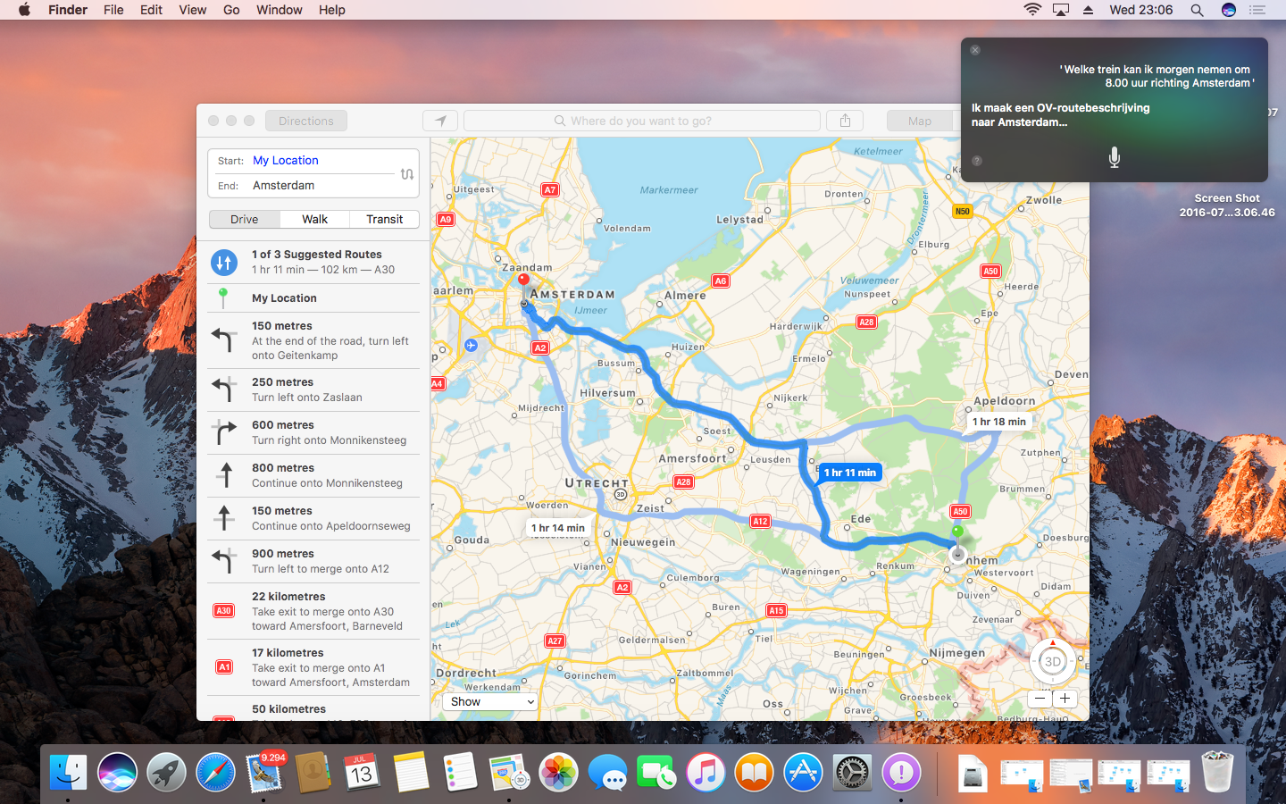Image resolution: width=1286 pixels, height=804 pixels.
Task: Open Trash in the Dock
Action: (x=1217, y=773)
